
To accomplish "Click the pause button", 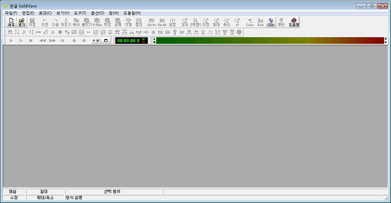I will point(62,40).
